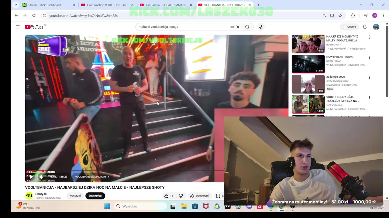
Task: Mute the video volume speaker
Action: coord(42,177)
